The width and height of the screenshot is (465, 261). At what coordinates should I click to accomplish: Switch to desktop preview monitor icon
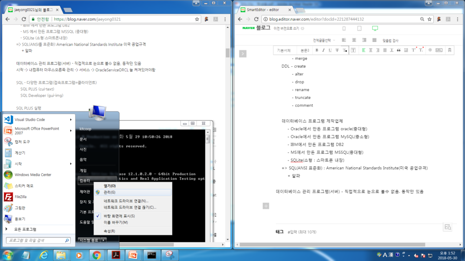[375, 28]
